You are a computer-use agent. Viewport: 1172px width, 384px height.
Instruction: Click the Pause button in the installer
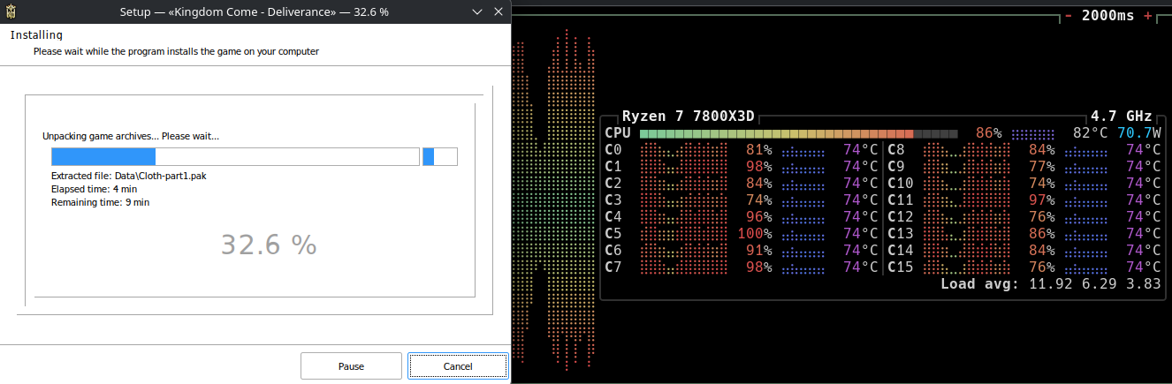351,366
